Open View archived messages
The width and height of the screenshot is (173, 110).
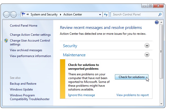26,50
